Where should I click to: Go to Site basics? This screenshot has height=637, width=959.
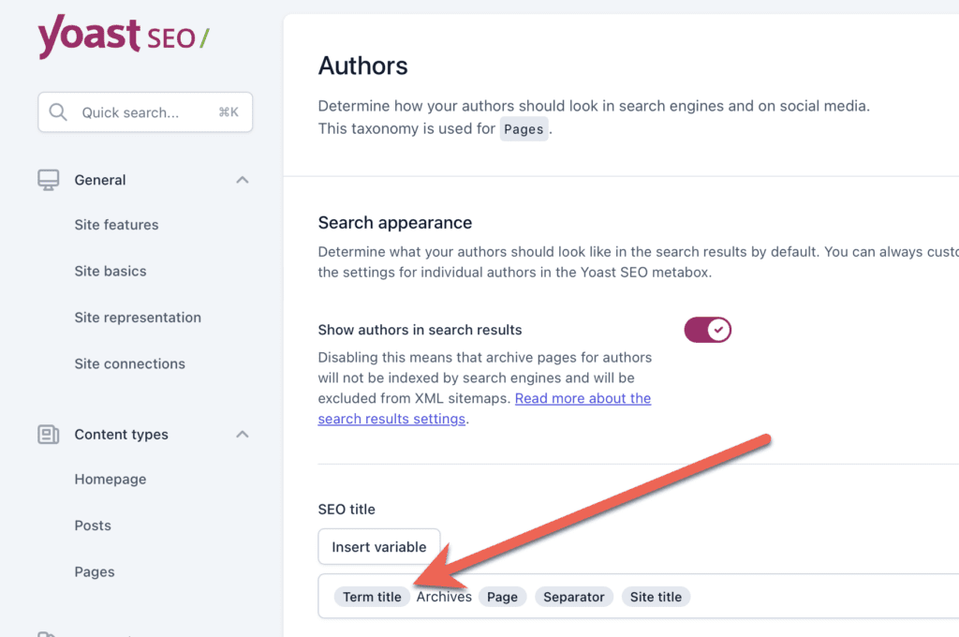pyautogui.click(x=110, y=271)
